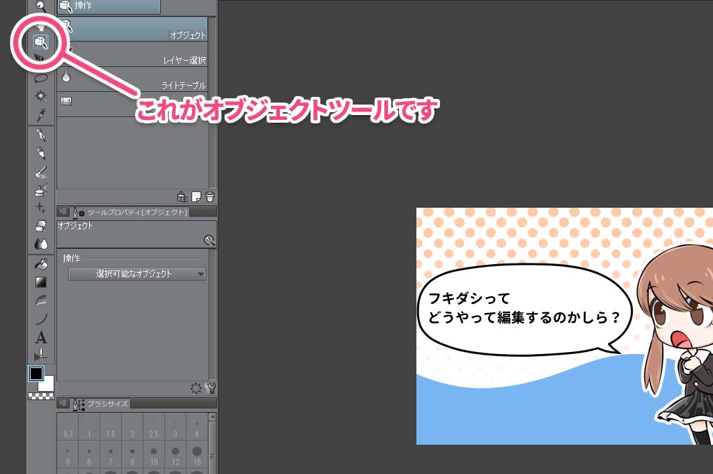
Task: Select the ブラシサイズ panel tab
Action: [100, 404]
